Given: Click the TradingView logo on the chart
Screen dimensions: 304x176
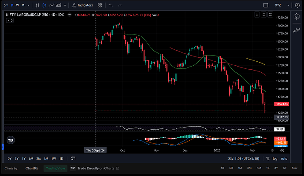Looking at the screenshot, I should click(x=11, y=140).
